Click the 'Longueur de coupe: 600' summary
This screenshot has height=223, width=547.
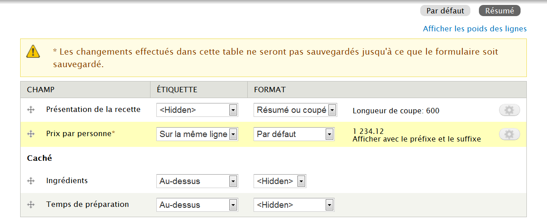396,111
